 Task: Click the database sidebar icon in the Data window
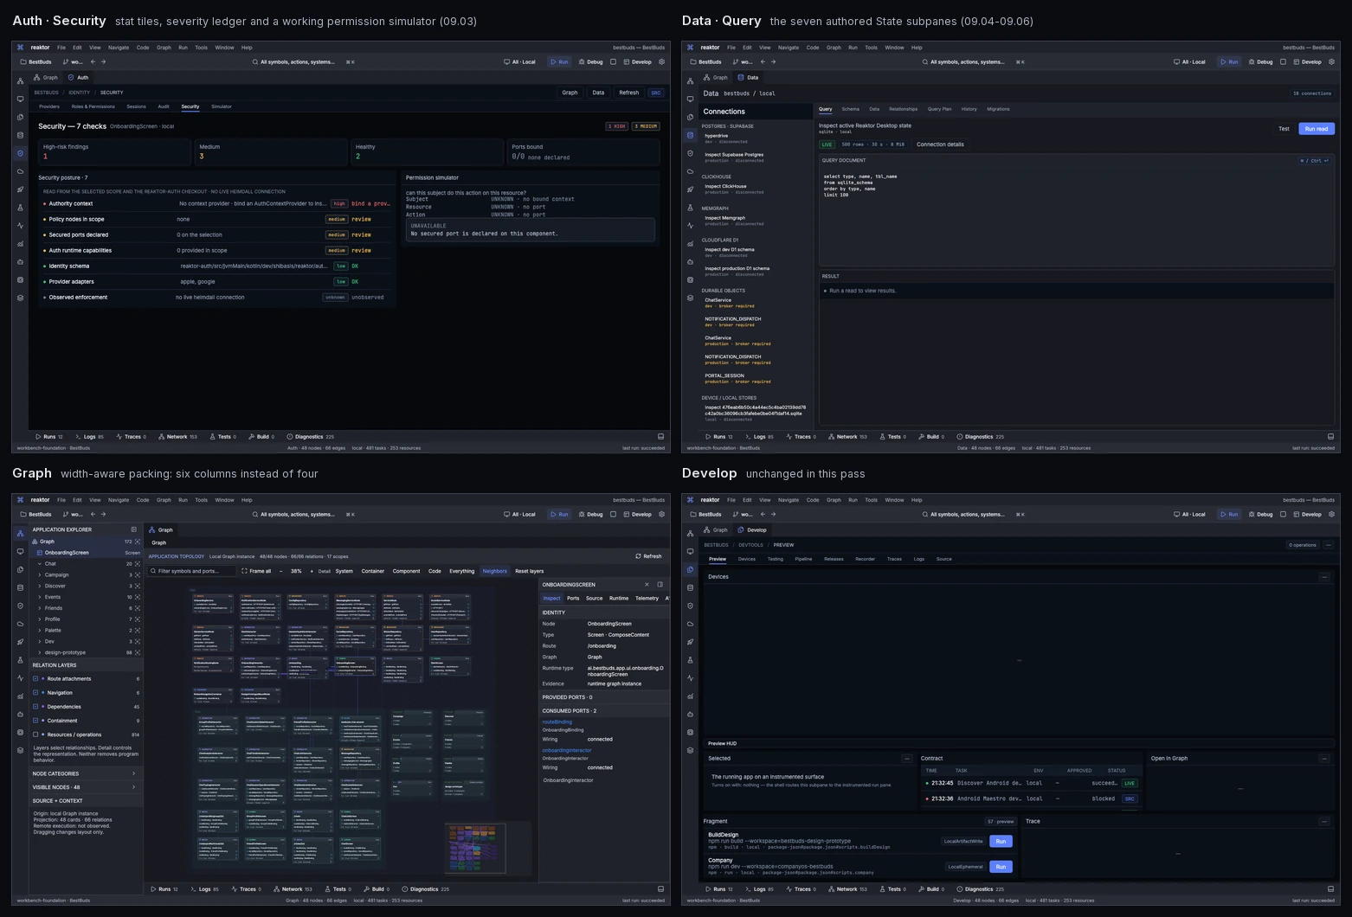tap(690, 136)
